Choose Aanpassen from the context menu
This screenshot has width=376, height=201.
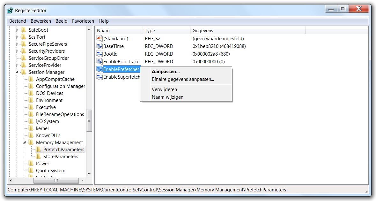(x=167, y=71)
